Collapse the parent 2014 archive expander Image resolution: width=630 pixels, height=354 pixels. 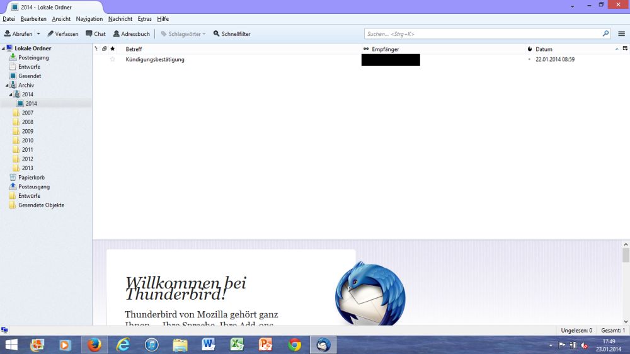tap(11, 94)
